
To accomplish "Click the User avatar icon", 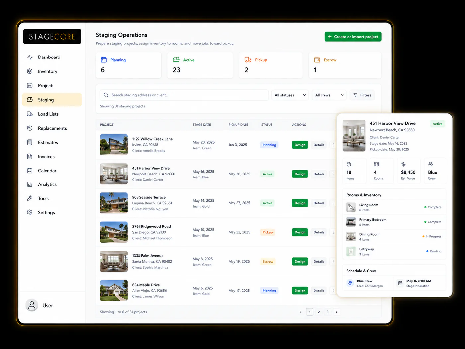I will (x=32, y=305).
